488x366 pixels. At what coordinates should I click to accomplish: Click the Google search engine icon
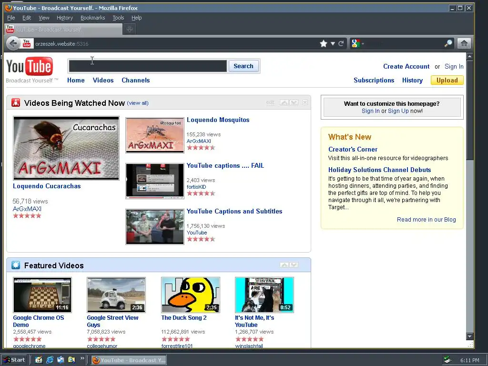click(356, 43)
